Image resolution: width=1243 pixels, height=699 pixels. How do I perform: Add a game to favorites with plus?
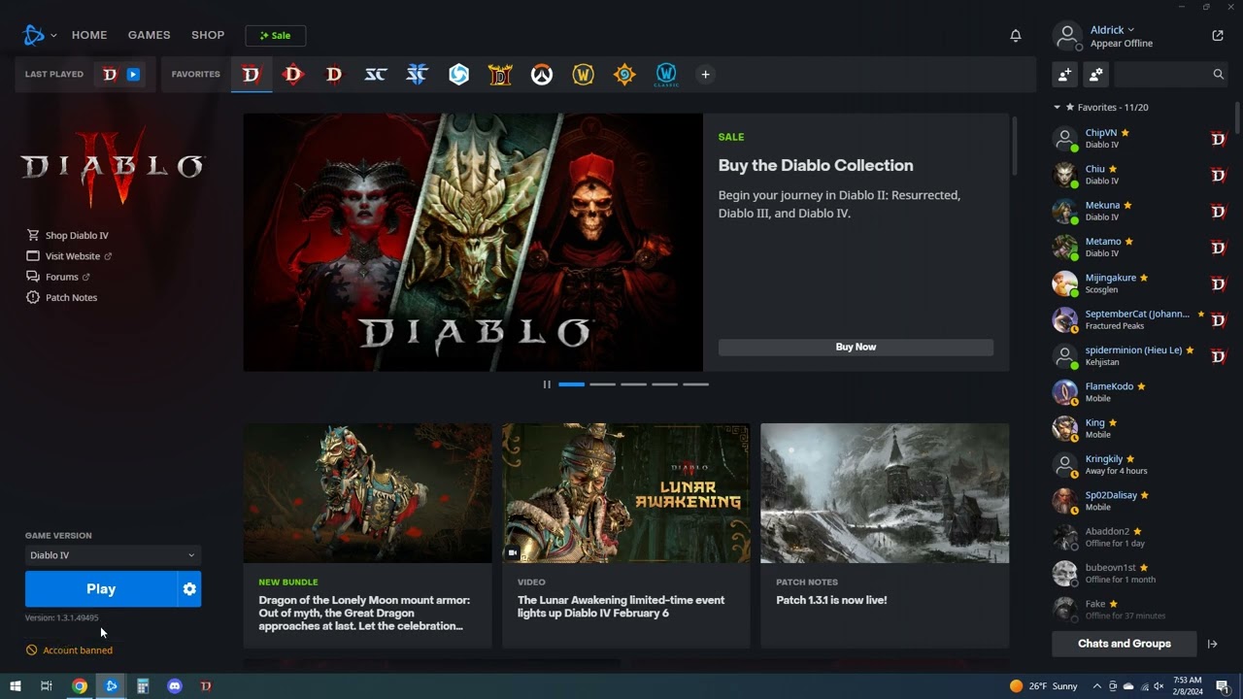(x=706, y=75)
